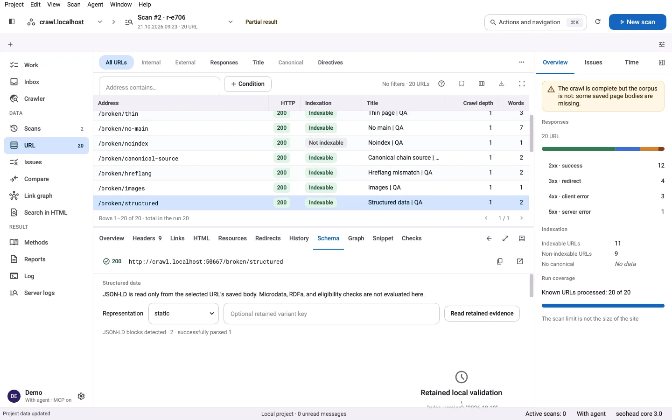The width and height of the screenshot is (672, 420).
Task: Copy the URL with the copy icon
Action: (500, 261)
